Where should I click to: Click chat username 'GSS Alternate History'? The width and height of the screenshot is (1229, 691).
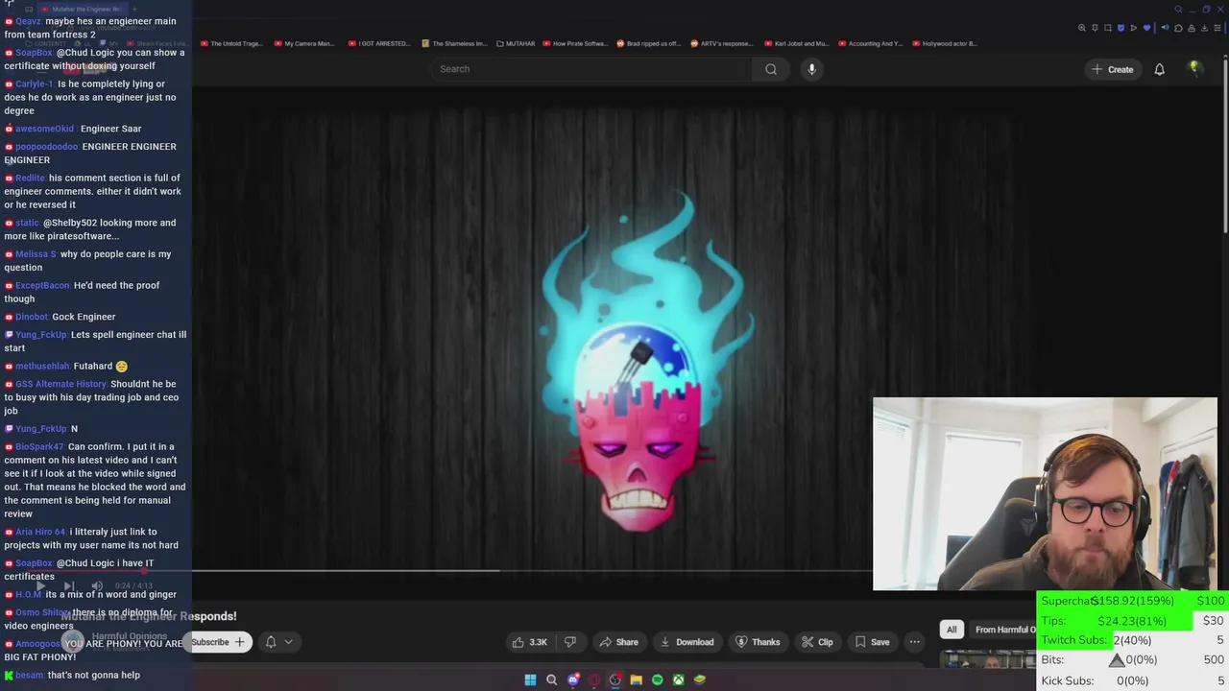coord(60,384)
